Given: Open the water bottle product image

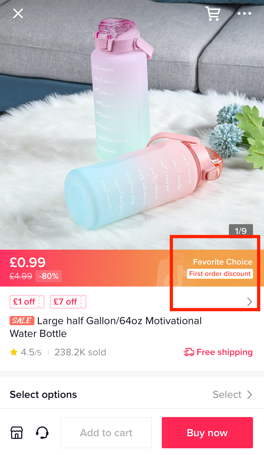Looking at the screenshot, I should [132, 125].
